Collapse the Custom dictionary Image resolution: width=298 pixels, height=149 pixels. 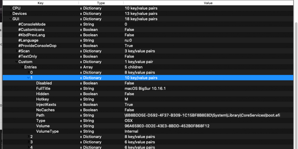coord(16,62)
